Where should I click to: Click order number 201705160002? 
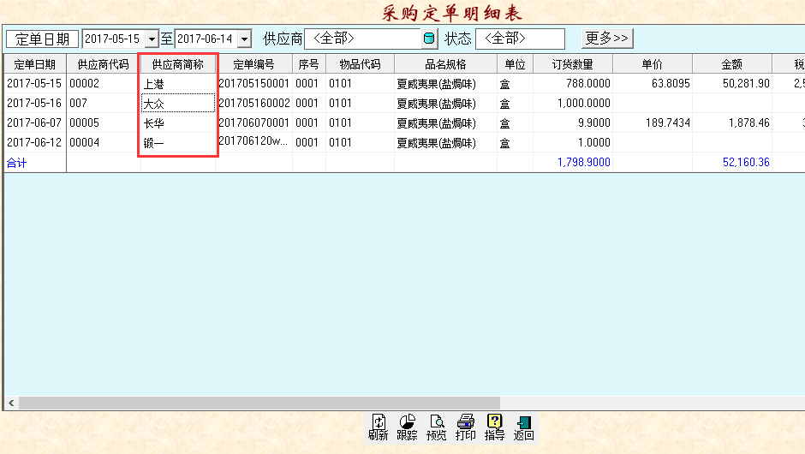click(x=253, y=104)
